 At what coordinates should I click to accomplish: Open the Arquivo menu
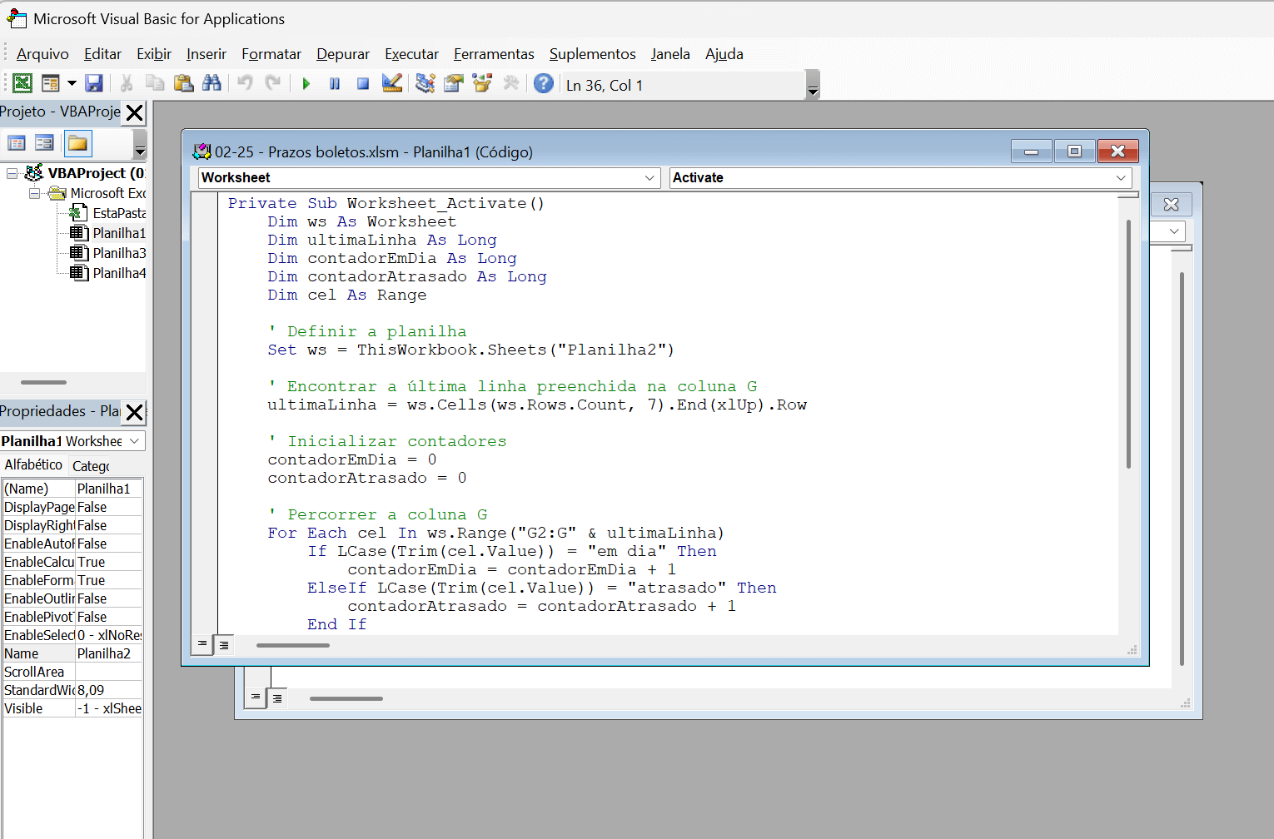(42, 54)
